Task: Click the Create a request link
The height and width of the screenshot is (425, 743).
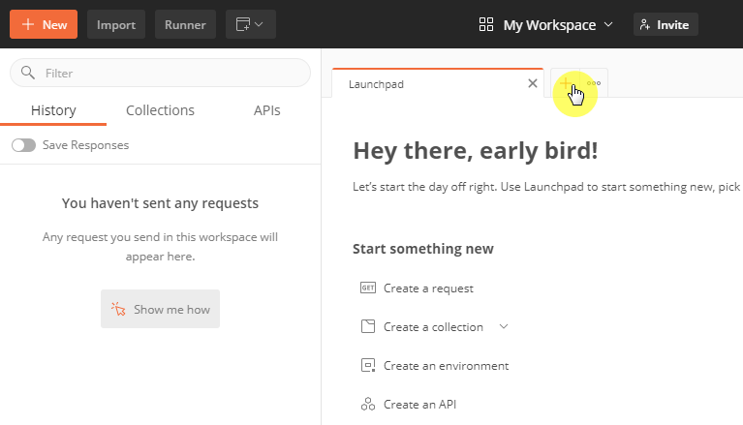Action: click(428, 288)
